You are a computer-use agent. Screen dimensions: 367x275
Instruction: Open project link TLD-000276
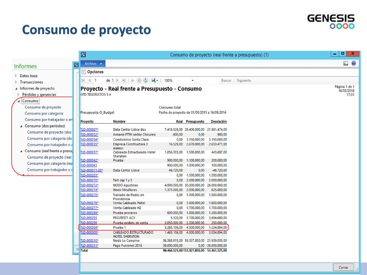tap(89, 203)
